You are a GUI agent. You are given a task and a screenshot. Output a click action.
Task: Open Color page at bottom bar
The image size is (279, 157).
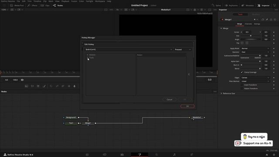click(157, 155)
